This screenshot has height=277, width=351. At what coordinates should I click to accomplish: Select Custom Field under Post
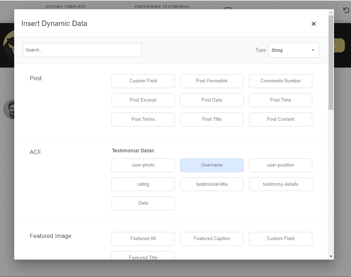pos(143,81)
